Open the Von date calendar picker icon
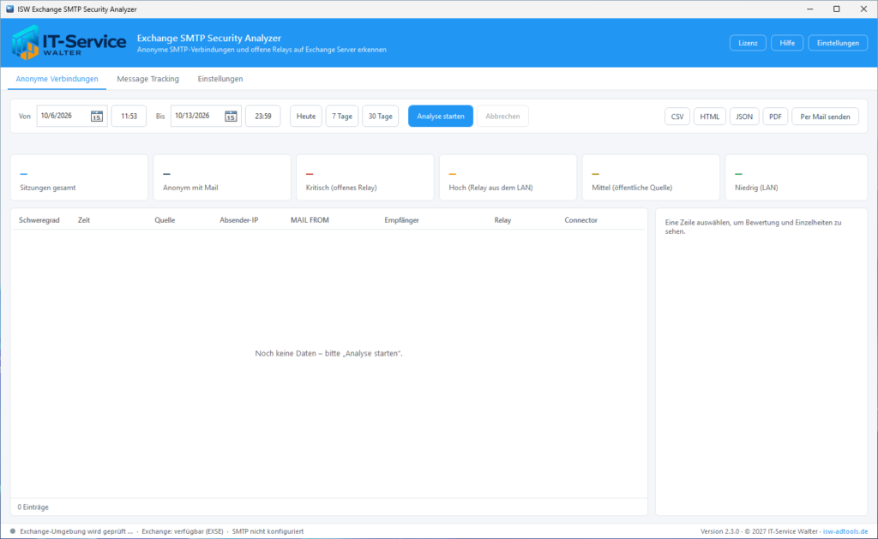 point(96,117)
